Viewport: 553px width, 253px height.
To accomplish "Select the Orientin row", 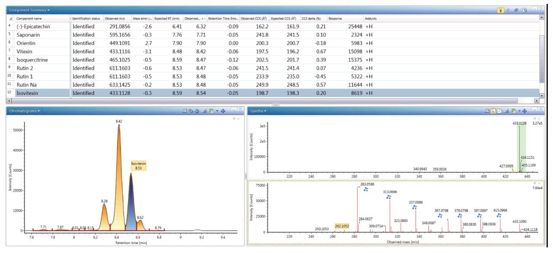I will pos(273,43).
